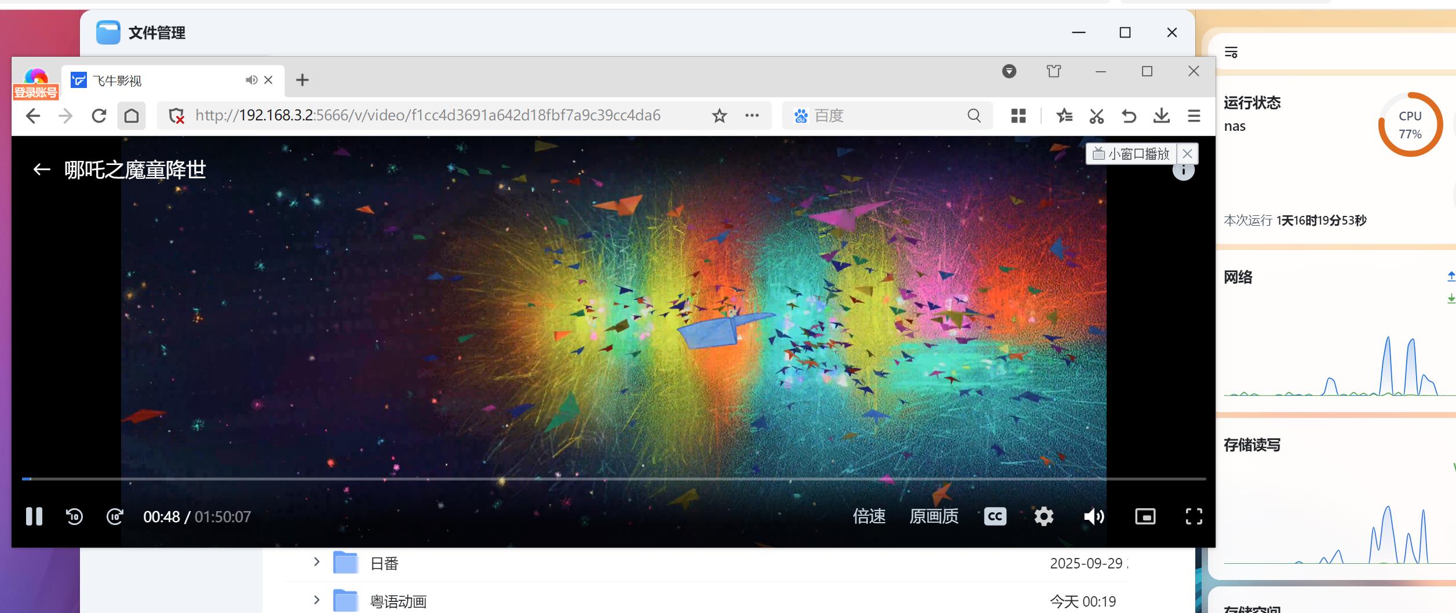1456x613 pixels.
Task: Enter fullscreen video mode
Action: (1194, 516)
